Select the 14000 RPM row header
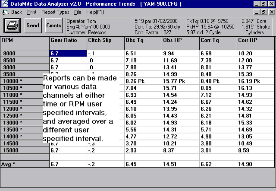276x191 pixels. point(22,137)
